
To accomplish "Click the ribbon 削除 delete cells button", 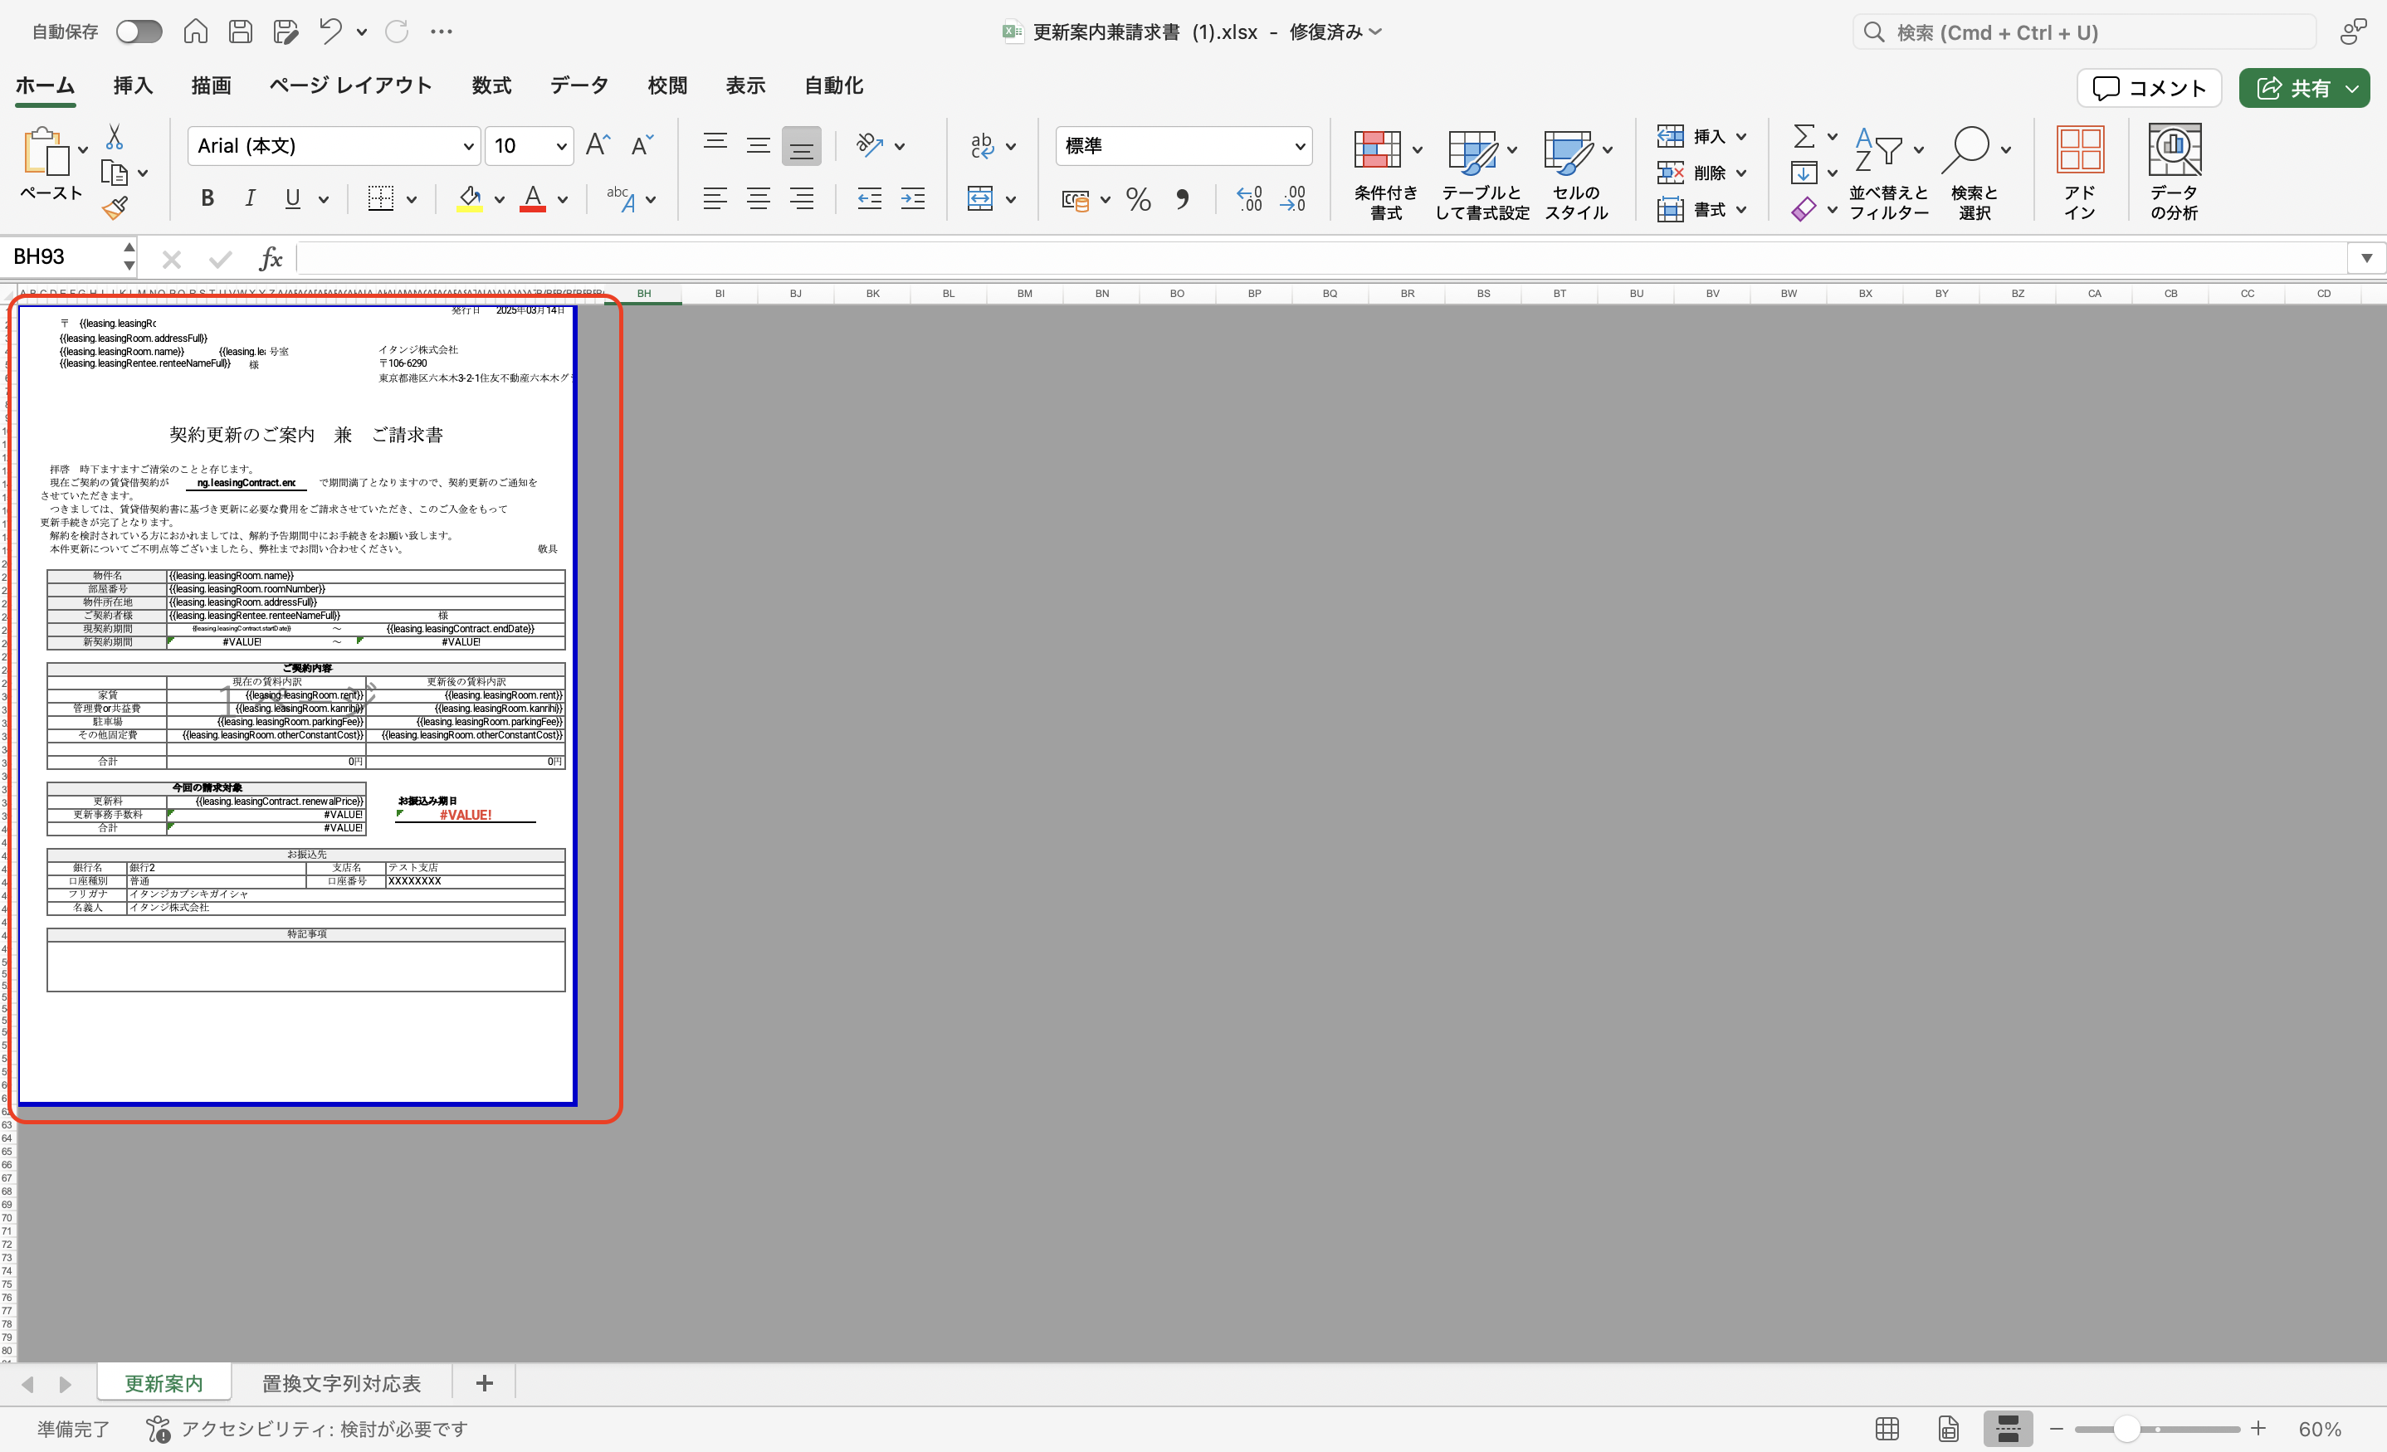I will 1692,173.
